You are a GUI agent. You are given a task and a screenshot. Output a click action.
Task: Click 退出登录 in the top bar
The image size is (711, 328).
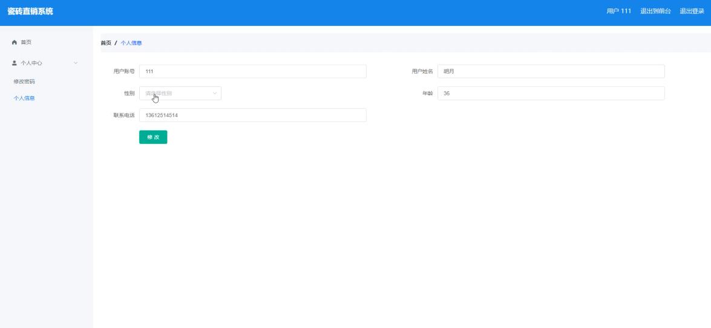(x=692, y=11)
